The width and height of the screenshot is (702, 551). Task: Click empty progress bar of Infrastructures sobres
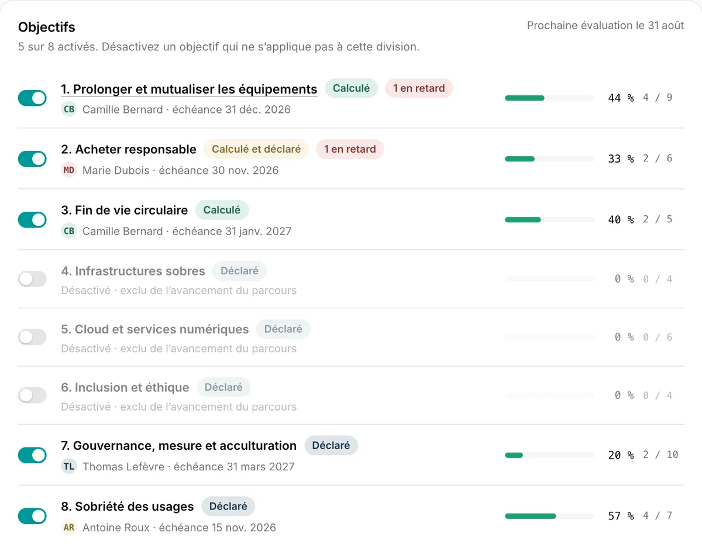(x=549, y=279)
